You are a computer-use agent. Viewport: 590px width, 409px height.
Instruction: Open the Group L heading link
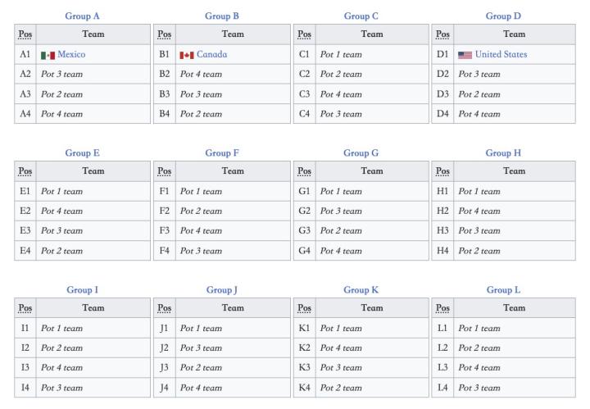(x=503, y=289)
